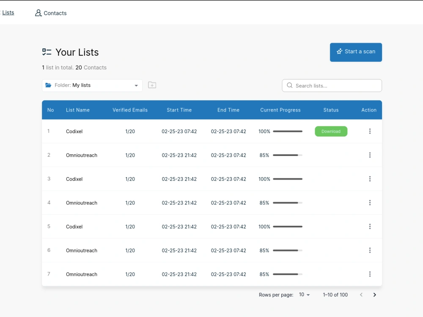Click the 100% value in row 5
Image resolution: width=423 pixels, height=317 pixels.
pos(264,227)
